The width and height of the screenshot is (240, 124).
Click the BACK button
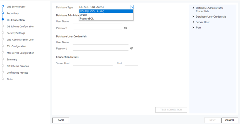[61, 120]
